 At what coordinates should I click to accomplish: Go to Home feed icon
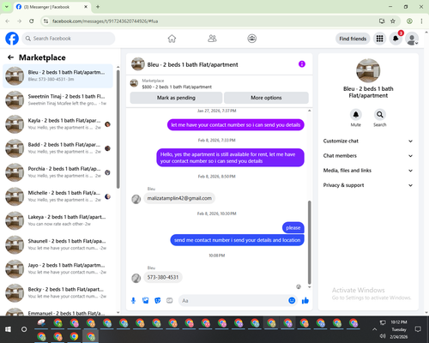tap(172, 39)
